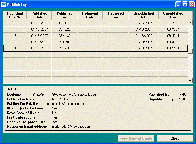Select revision number 3 row cell
This screenshot has width=196, height=144.
[15, 42]
